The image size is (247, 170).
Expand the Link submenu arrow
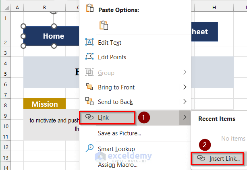pos(185,117)
